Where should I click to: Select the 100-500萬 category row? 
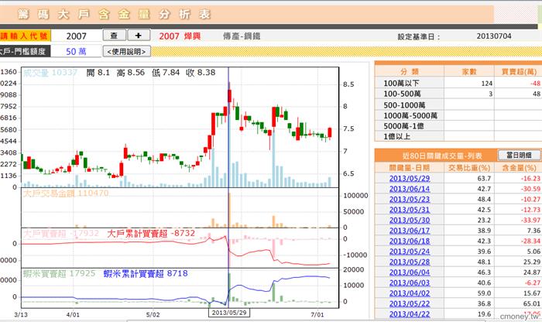[458, 94]
